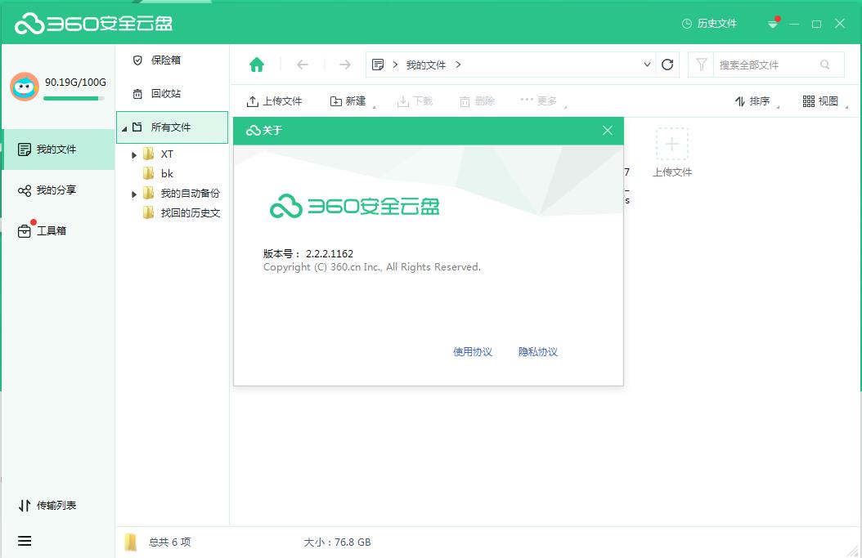Close the 关于 dialog
Viewport: 862px width, 558px height.
pos(607,131)
